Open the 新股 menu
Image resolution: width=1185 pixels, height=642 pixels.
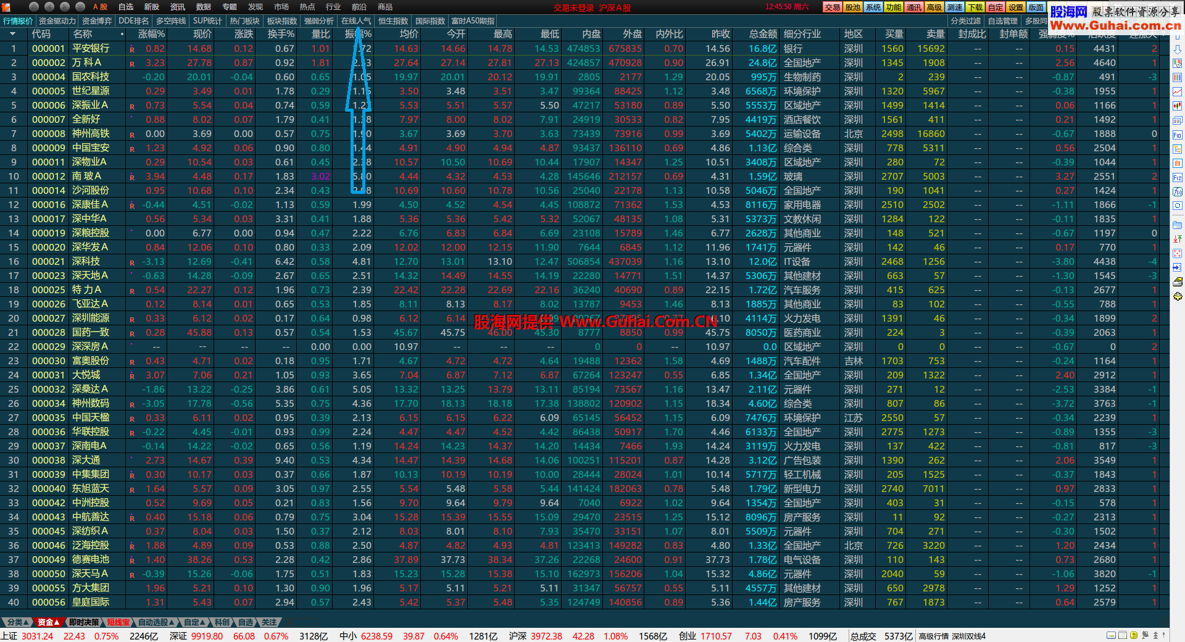(152, 7)
